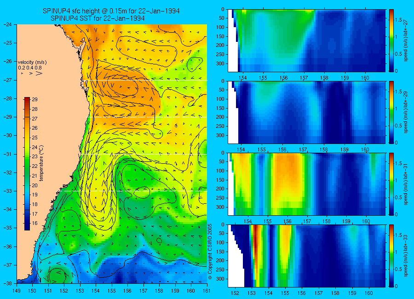This screenshot has height=299, width=414.
Task: Click the speed color bar for lat=-33
Action: (x=391, y=256)
